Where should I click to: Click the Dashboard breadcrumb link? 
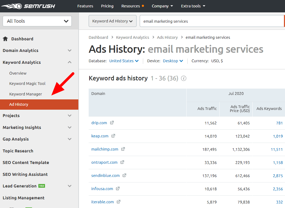98,37
